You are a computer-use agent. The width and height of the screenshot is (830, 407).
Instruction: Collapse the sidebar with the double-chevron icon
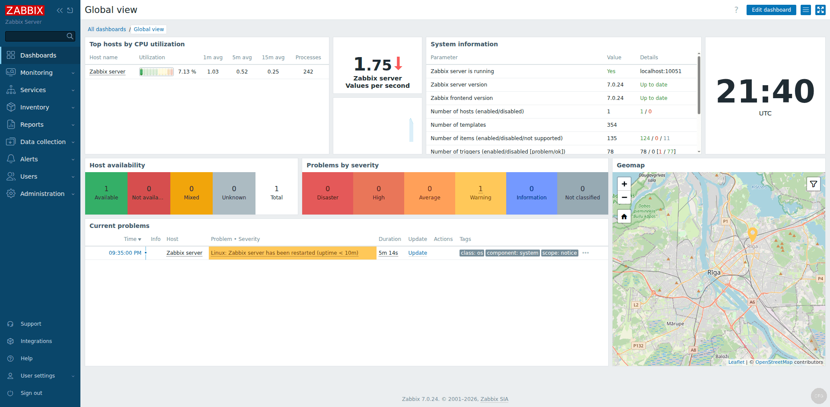(59, 10)
